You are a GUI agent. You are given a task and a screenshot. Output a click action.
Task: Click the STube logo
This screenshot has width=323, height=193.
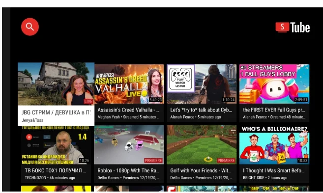click(x=293, y=28)
